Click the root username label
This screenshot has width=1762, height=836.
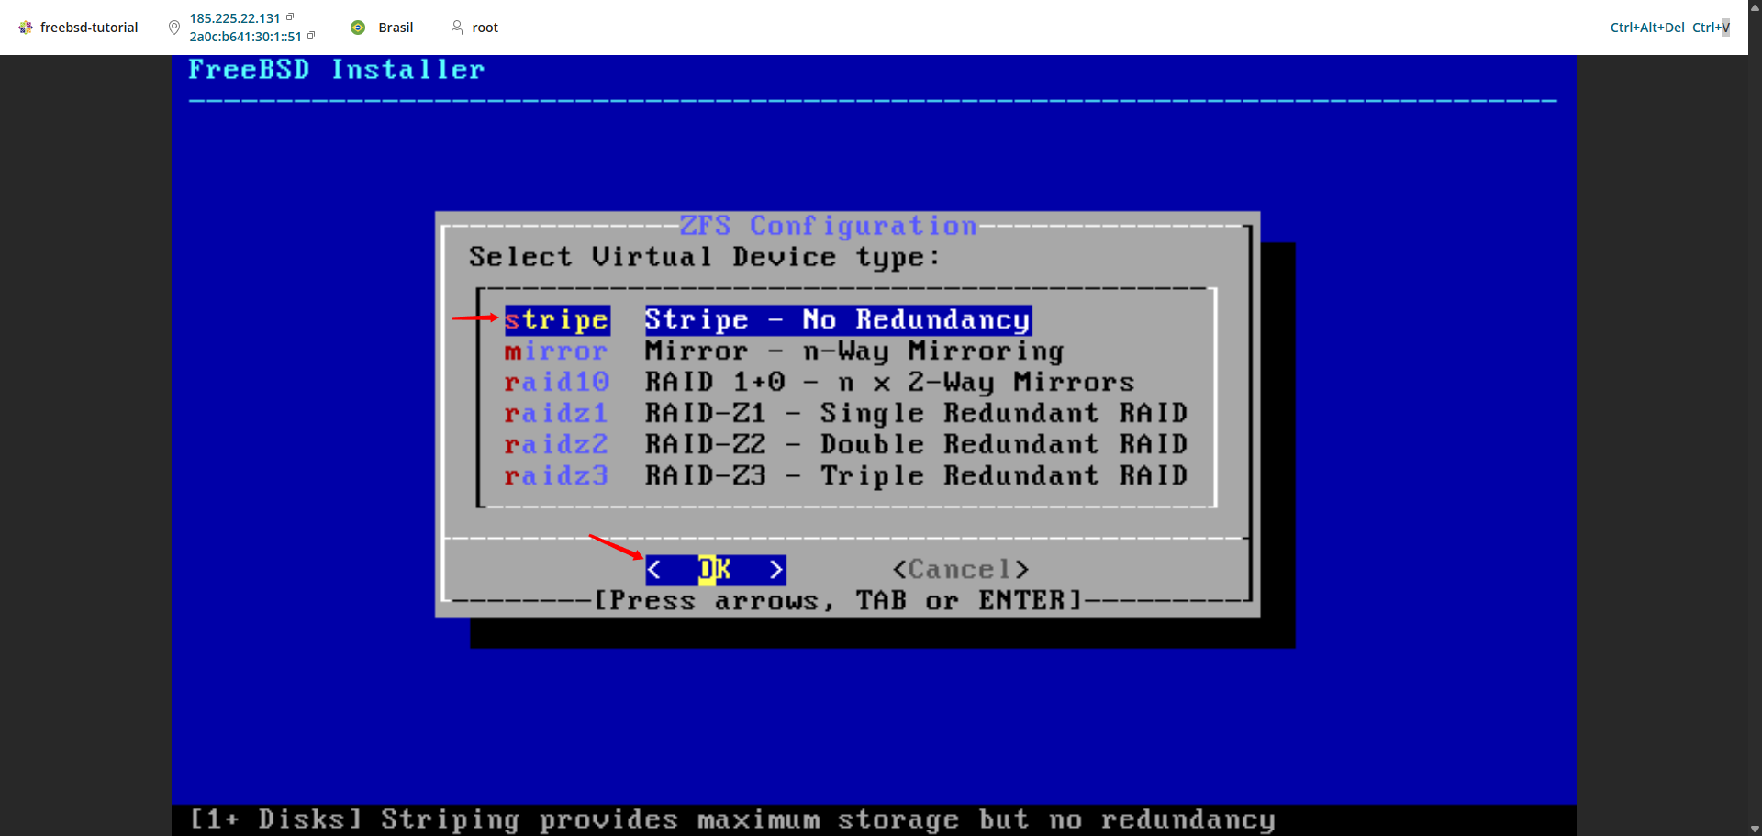tap(485, 28)
